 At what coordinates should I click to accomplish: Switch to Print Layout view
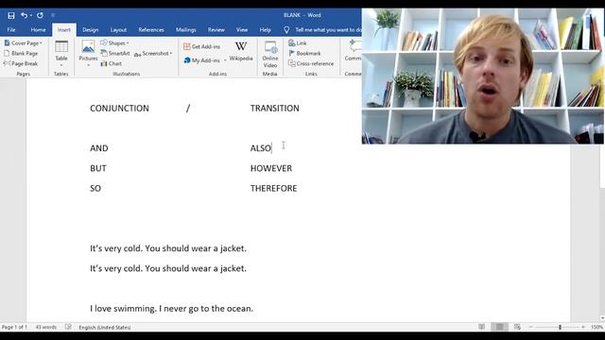(499, 327)
